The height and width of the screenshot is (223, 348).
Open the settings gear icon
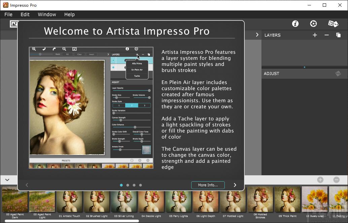point(313,24)
